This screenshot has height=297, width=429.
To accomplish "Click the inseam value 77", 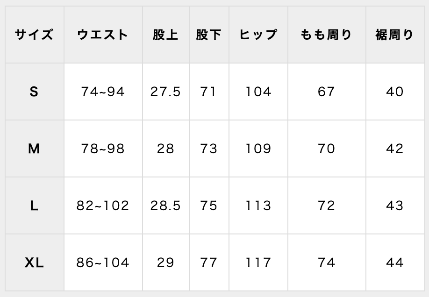I will pos(208,263).
